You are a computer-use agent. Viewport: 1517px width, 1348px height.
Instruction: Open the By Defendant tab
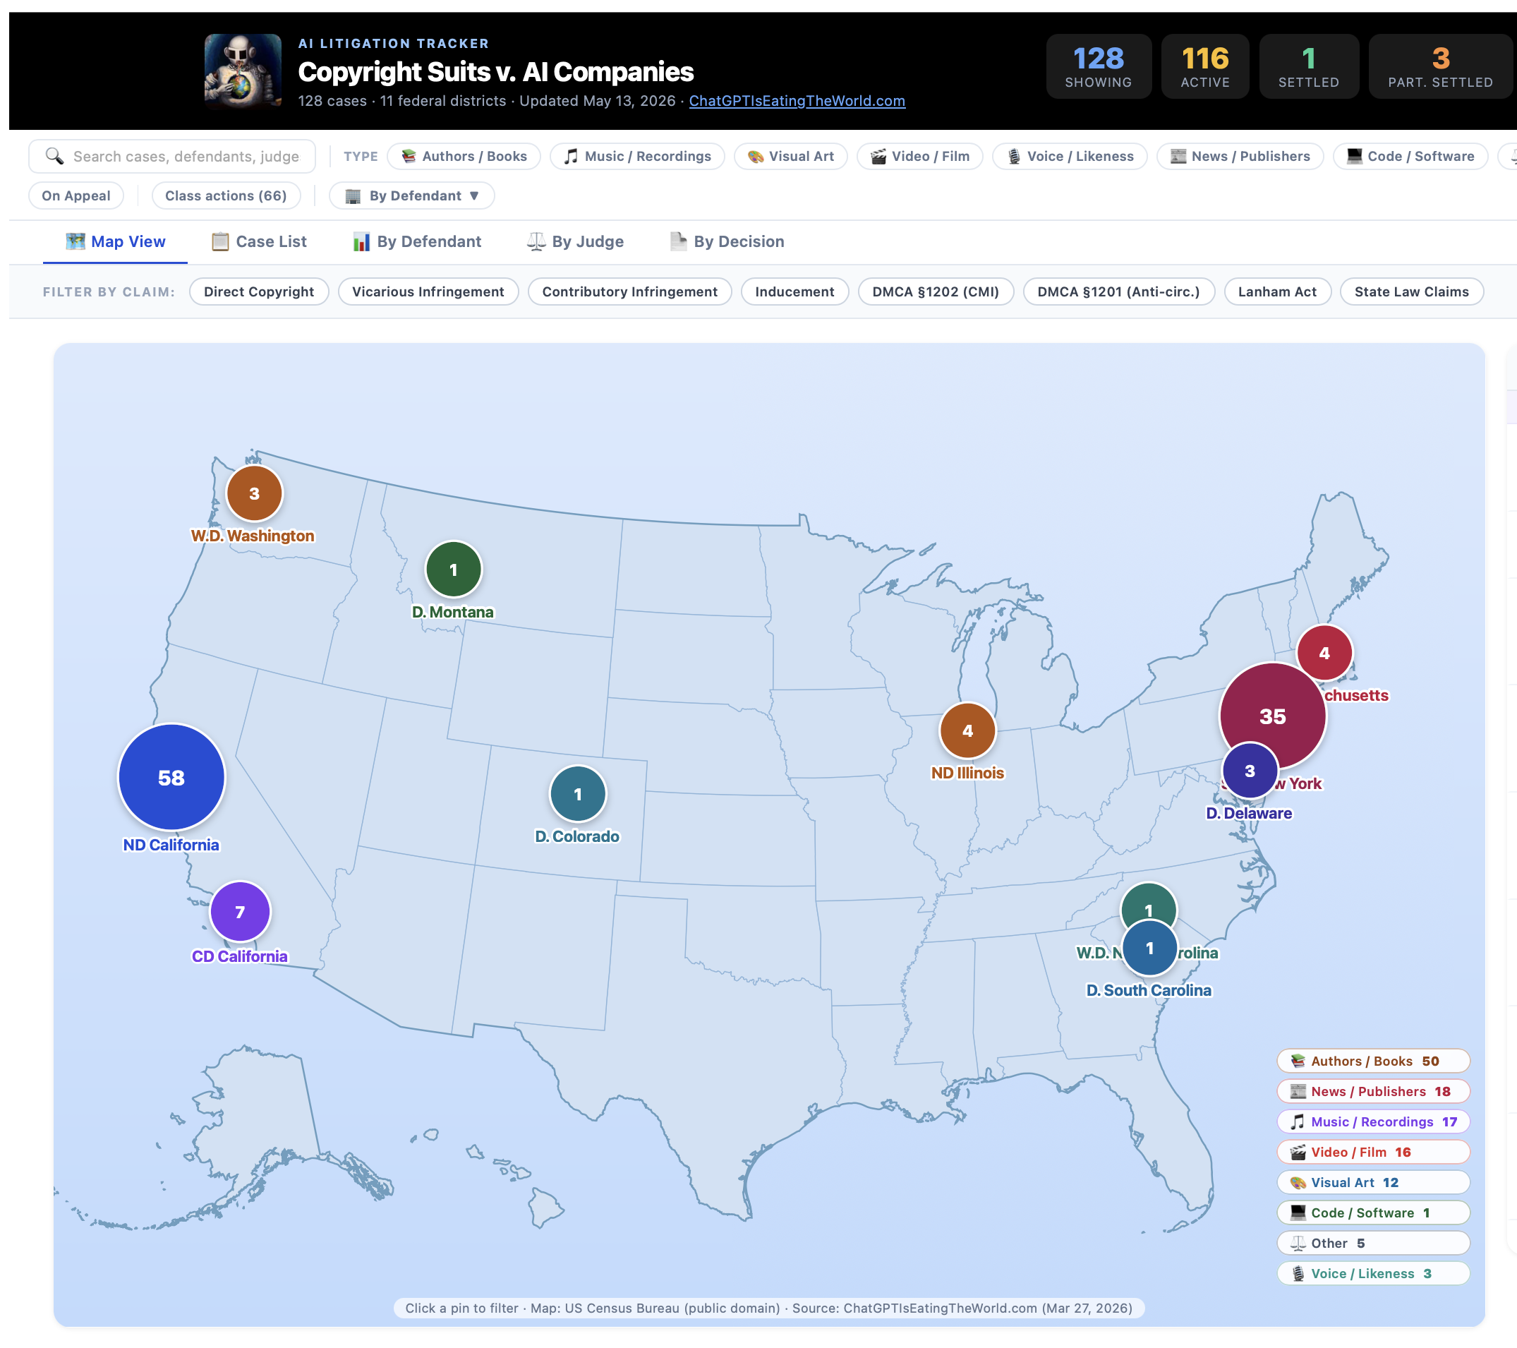[x=417, y=241]
